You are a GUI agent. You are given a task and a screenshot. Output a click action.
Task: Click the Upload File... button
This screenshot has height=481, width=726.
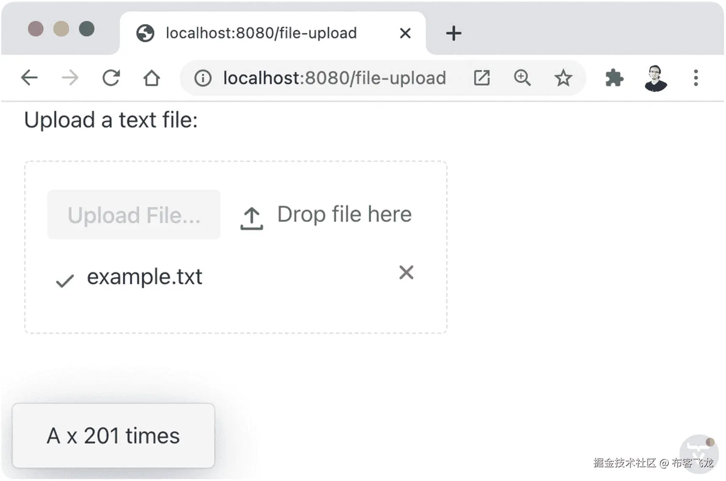pyautogui.click(x=134, y=215)
